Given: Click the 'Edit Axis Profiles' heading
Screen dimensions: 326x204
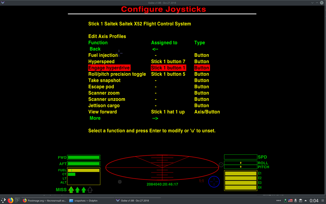Looking at the screenshot, I should pos(107,36).
